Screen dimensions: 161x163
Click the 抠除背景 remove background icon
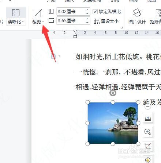click(158, 13)
